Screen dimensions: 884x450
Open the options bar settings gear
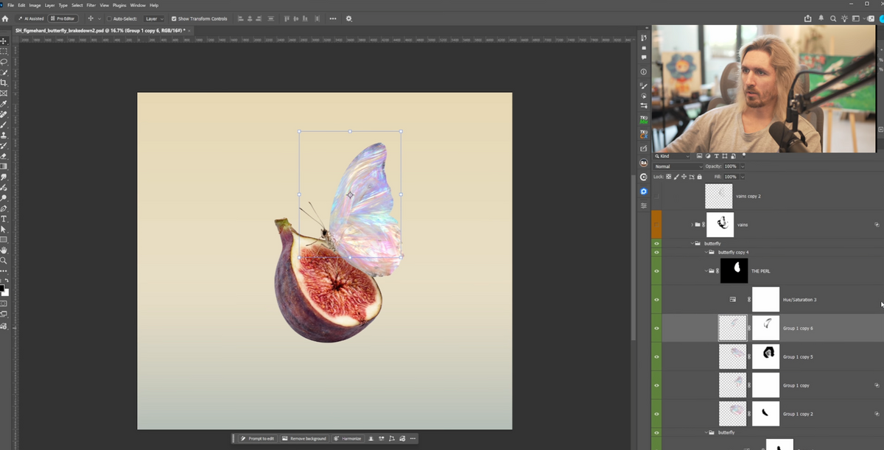click(349, 18)
